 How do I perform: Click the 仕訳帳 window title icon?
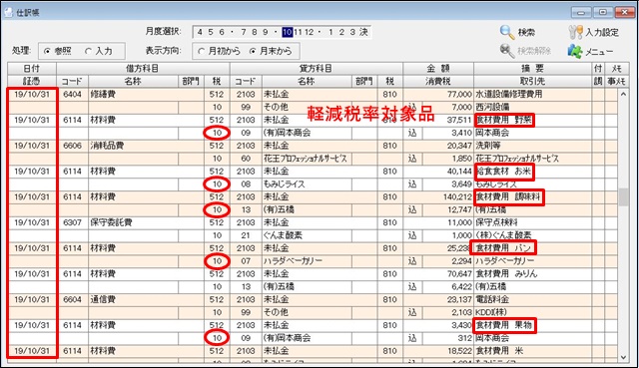(x=8, y=12)
